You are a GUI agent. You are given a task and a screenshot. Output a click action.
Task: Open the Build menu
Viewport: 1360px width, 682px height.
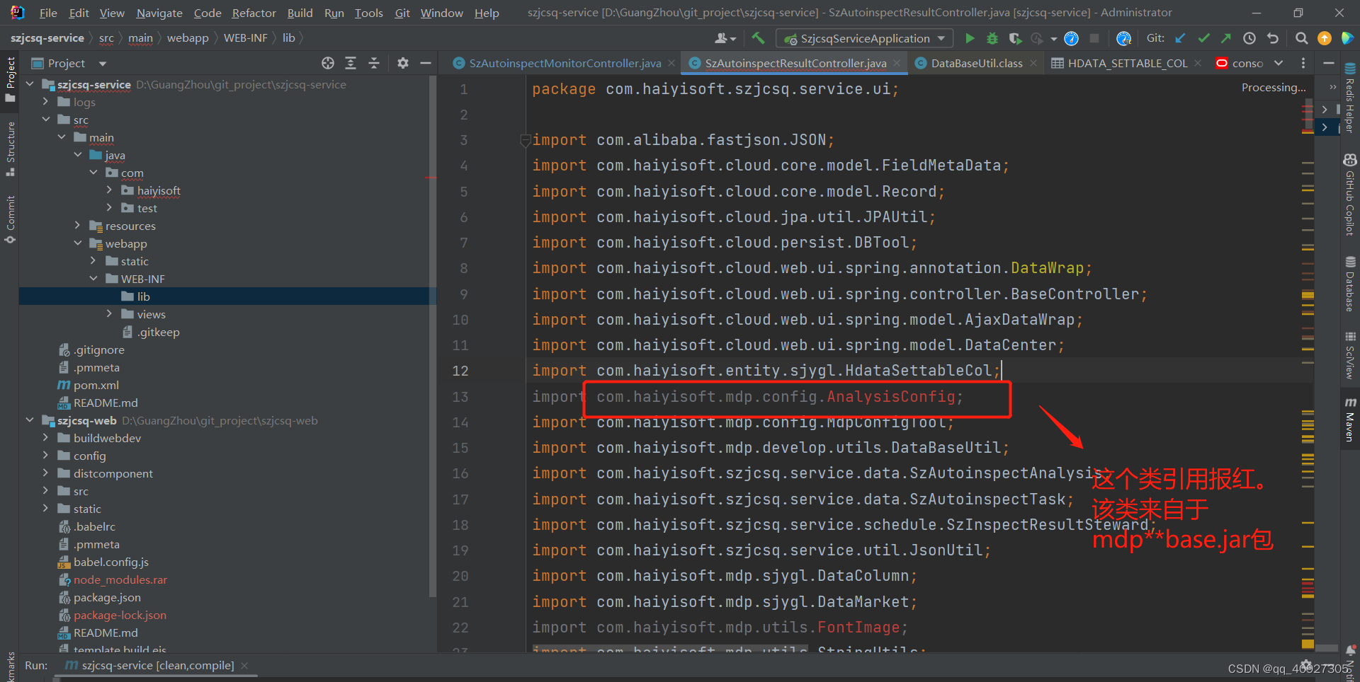tap(300, 13)
